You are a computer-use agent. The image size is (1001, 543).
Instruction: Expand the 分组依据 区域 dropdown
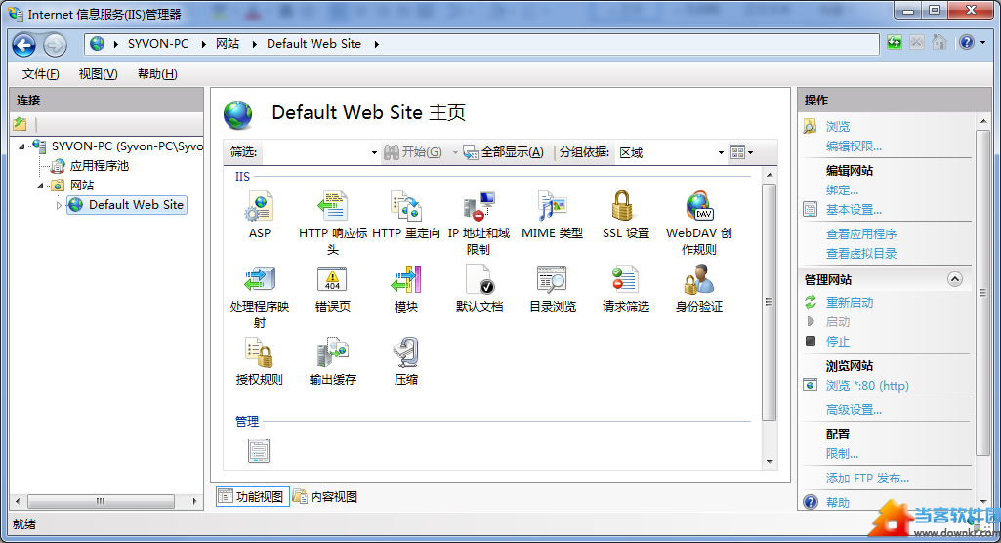tap(721, 153)
